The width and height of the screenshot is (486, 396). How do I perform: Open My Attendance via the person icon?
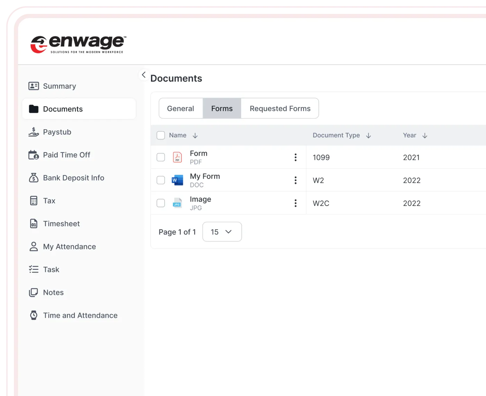coord(34,247)
